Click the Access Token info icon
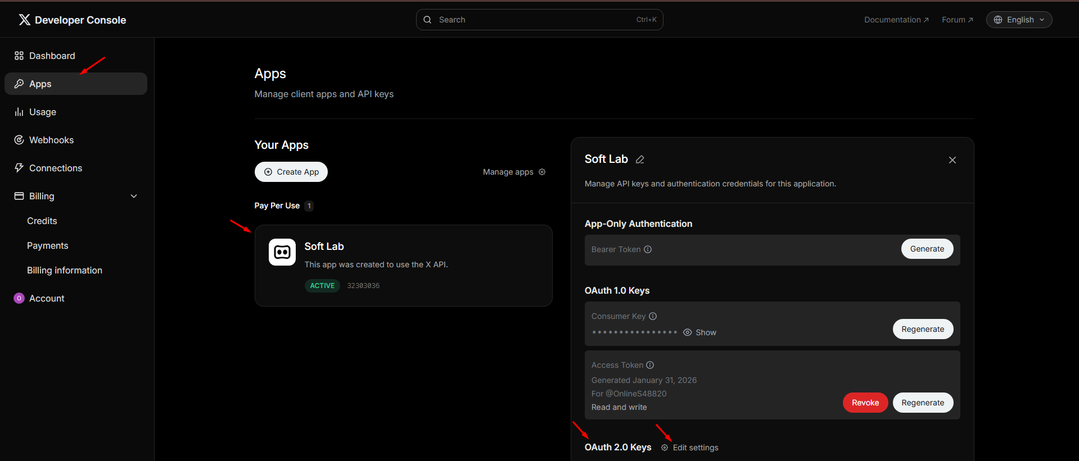The height and width of the screenshot is (461, 1079). [x=650, y=365]
